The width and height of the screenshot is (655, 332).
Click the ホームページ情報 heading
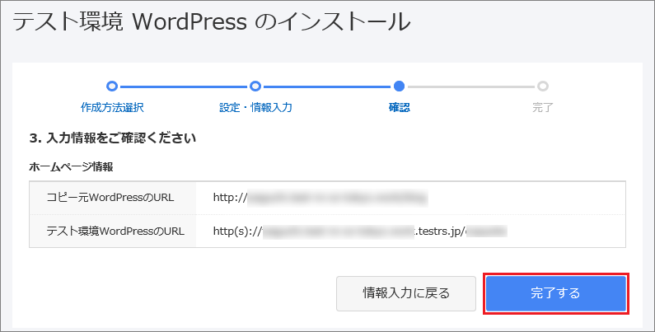pyautogui.click(x=71, y=167)
